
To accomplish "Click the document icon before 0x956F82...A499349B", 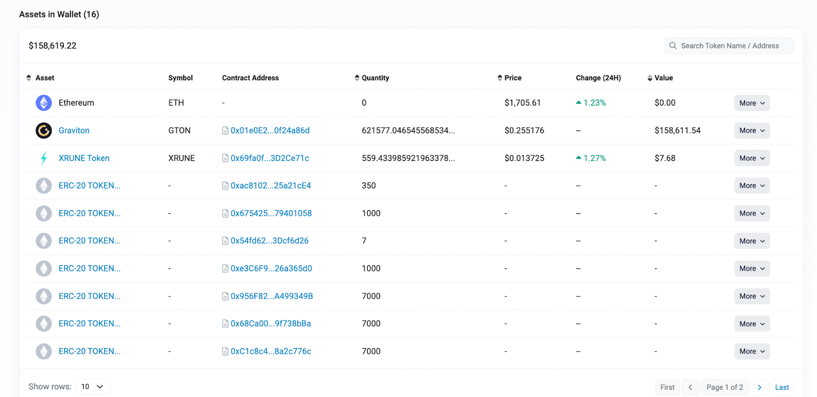I will (x=225, y=296).
